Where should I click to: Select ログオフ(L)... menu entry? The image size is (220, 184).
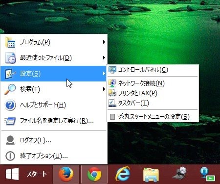coord(54,140)
